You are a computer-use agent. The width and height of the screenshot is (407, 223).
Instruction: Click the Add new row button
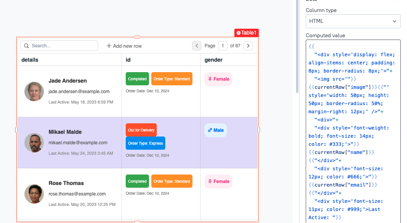click(124, 46)
